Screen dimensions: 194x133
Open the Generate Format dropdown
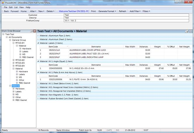coord(108,11)
